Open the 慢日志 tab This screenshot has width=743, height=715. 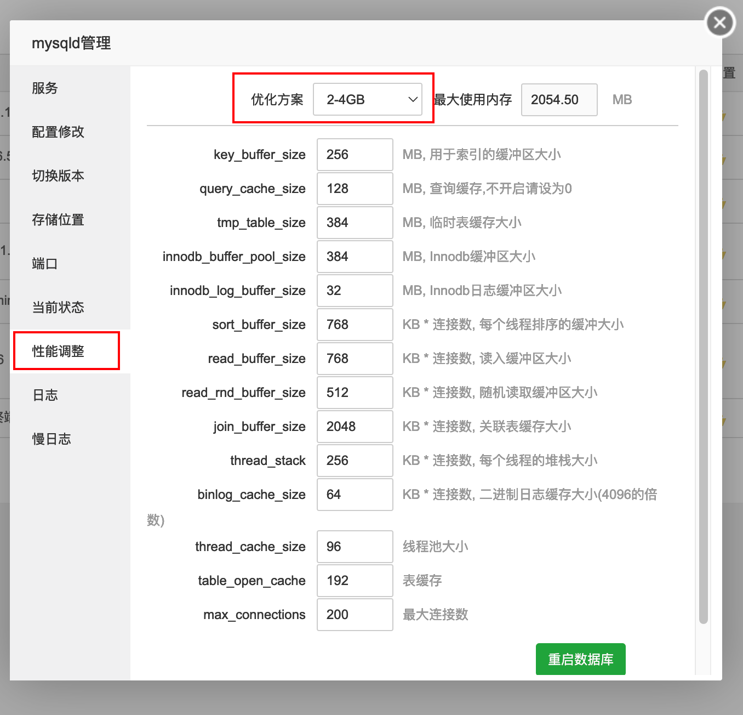[x=70, y=439]
